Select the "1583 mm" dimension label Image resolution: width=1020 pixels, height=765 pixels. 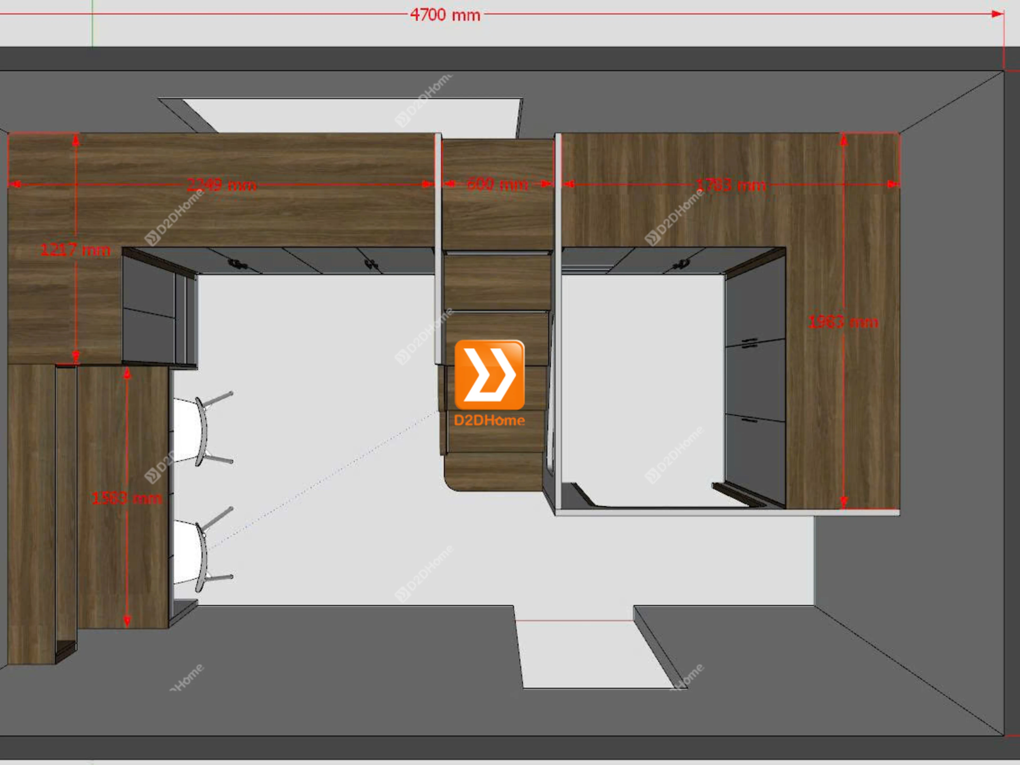(x=127, y=498)
